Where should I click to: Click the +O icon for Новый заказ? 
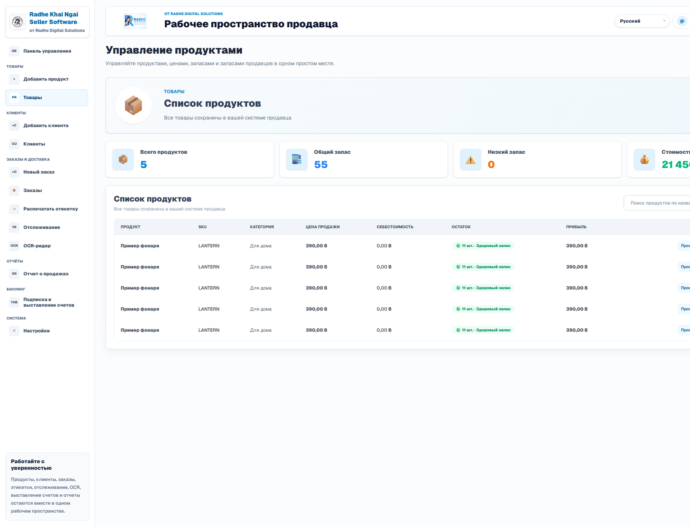(14, 172)
